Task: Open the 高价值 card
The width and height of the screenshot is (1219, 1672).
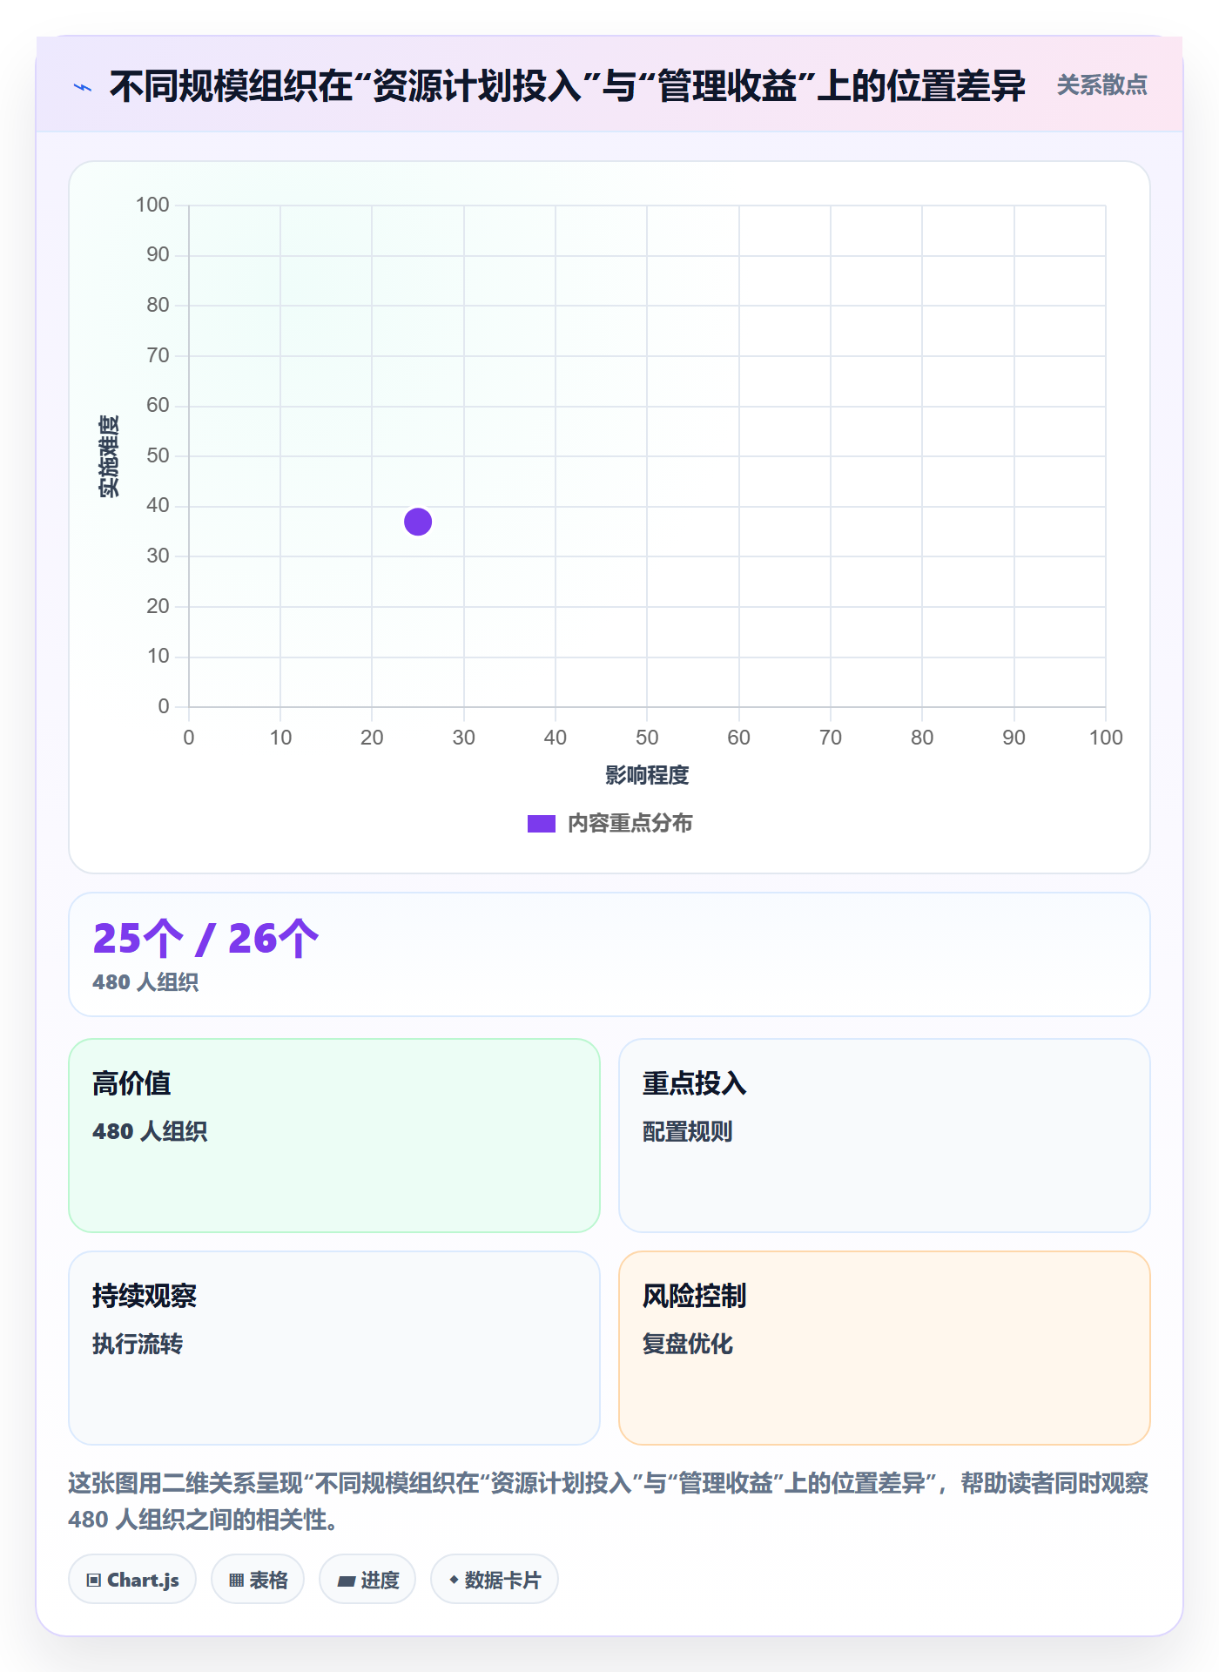Action: tap(334, 1136)
